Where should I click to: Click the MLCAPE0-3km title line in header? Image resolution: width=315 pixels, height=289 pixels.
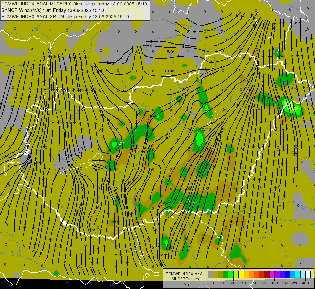[74, 4]
